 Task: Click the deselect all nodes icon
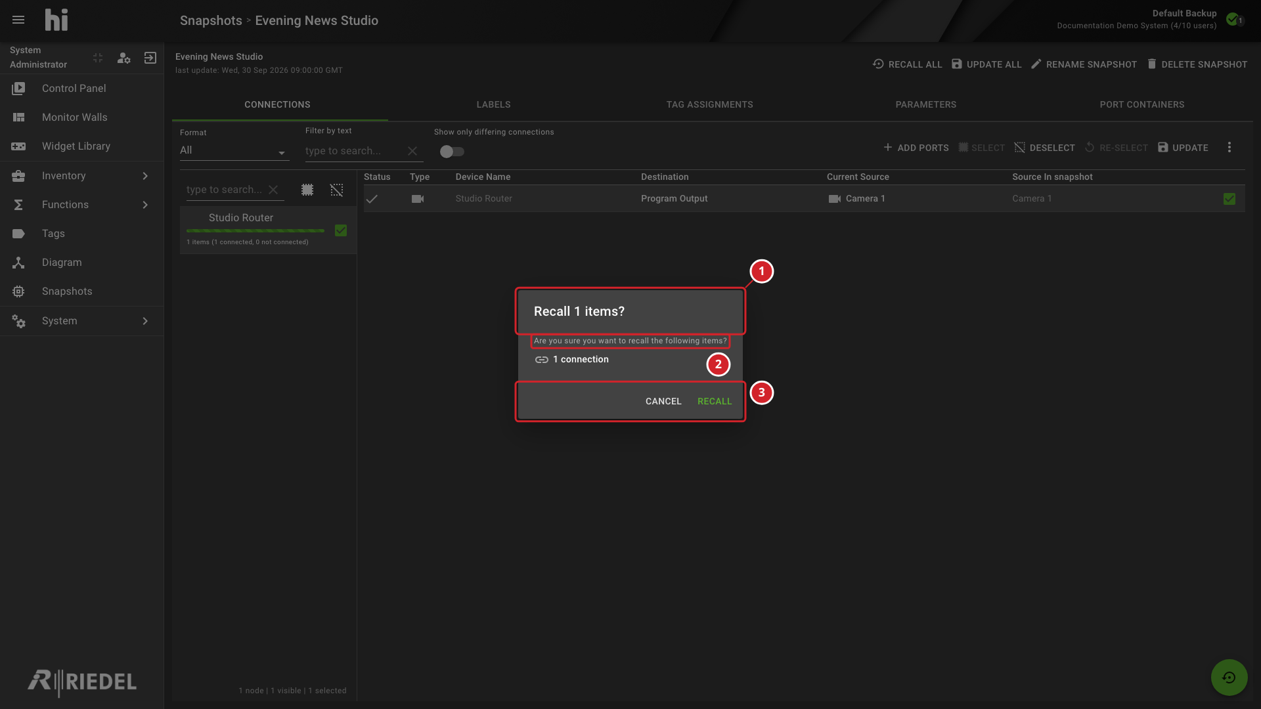click(336, 190)
